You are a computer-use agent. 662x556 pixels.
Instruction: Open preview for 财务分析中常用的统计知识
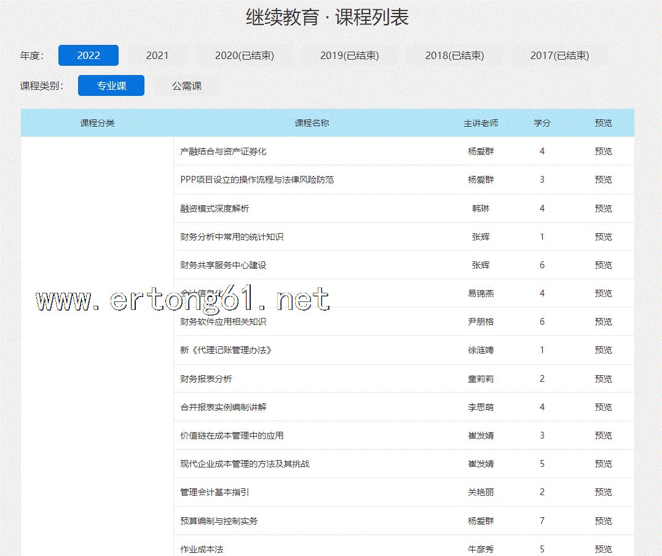603,237
